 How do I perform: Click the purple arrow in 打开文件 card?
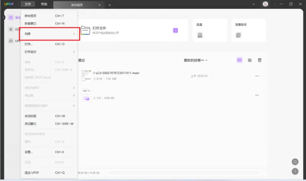click(175, 30)
